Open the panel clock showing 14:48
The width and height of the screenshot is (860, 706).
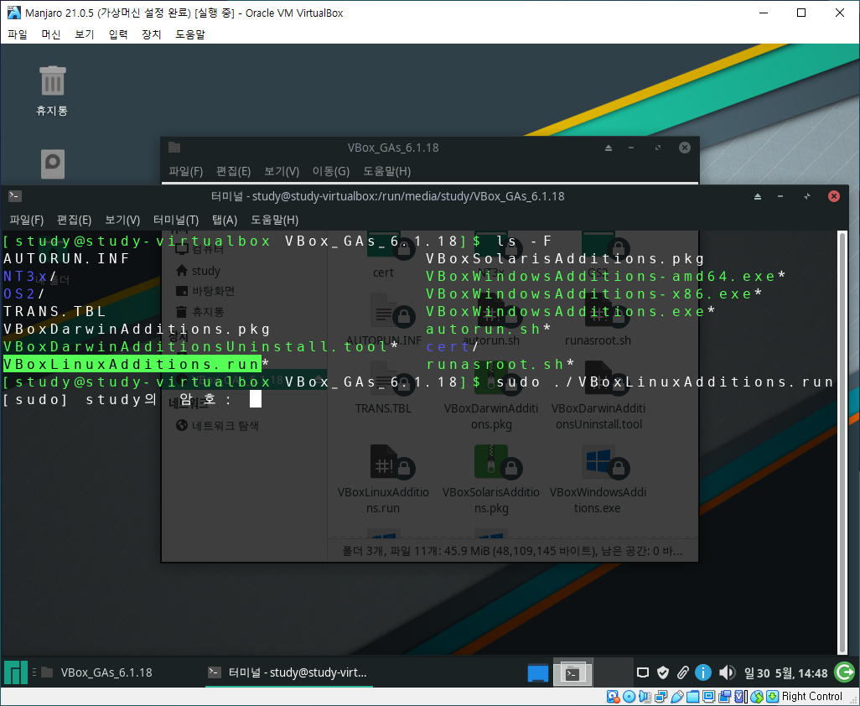pos(785,673)
